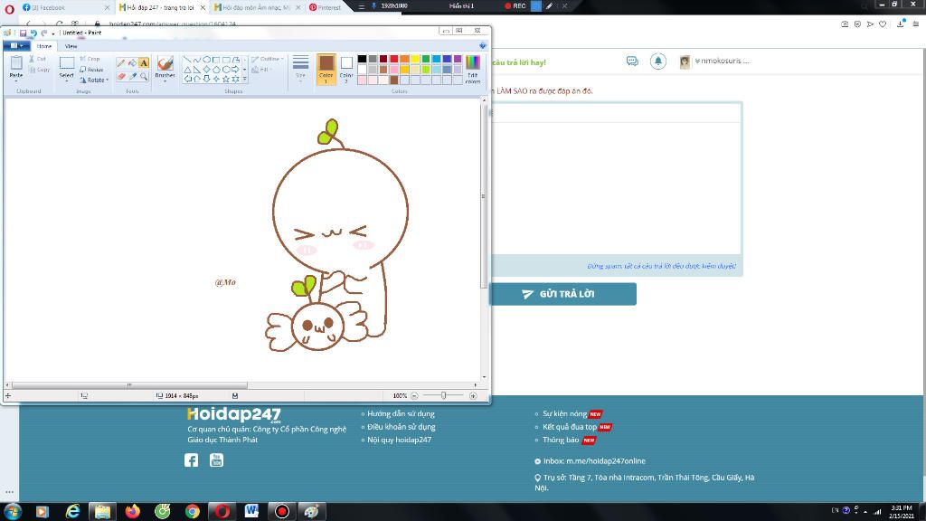Open the Size line thickness dropdown
Screen dimensions: 926x521
pyautogui.click(x=300, y=69)
